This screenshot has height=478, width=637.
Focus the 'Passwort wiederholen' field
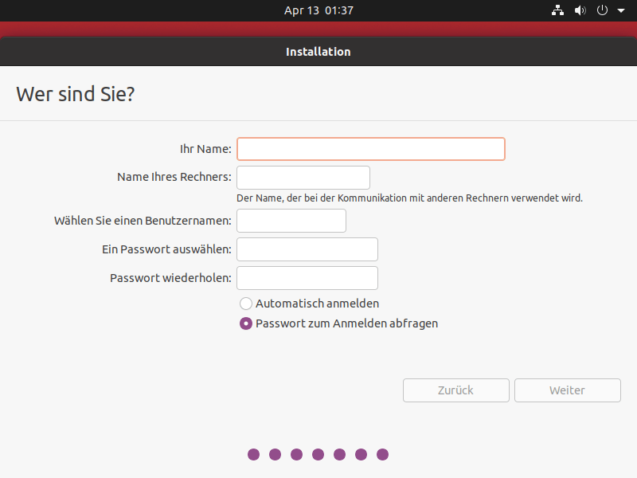[307, 278]
